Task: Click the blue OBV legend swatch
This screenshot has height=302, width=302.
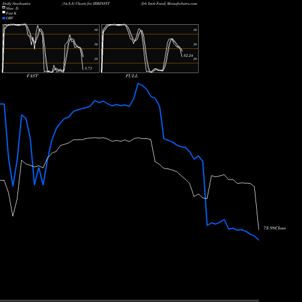Action: click(4, 18)
